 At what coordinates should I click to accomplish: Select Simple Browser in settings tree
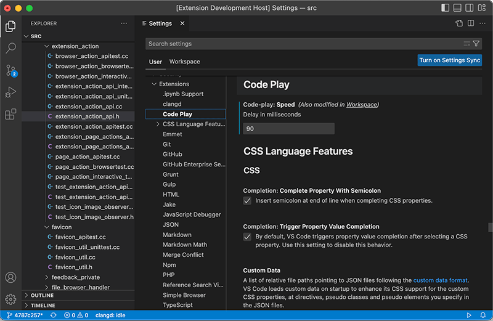point(184,295)
